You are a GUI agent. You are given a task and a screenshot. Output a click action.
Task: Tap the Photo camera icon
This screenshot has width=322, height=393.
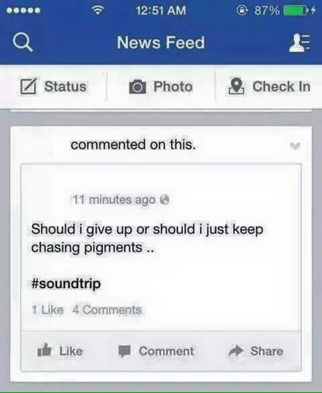(x=138, y=87)
